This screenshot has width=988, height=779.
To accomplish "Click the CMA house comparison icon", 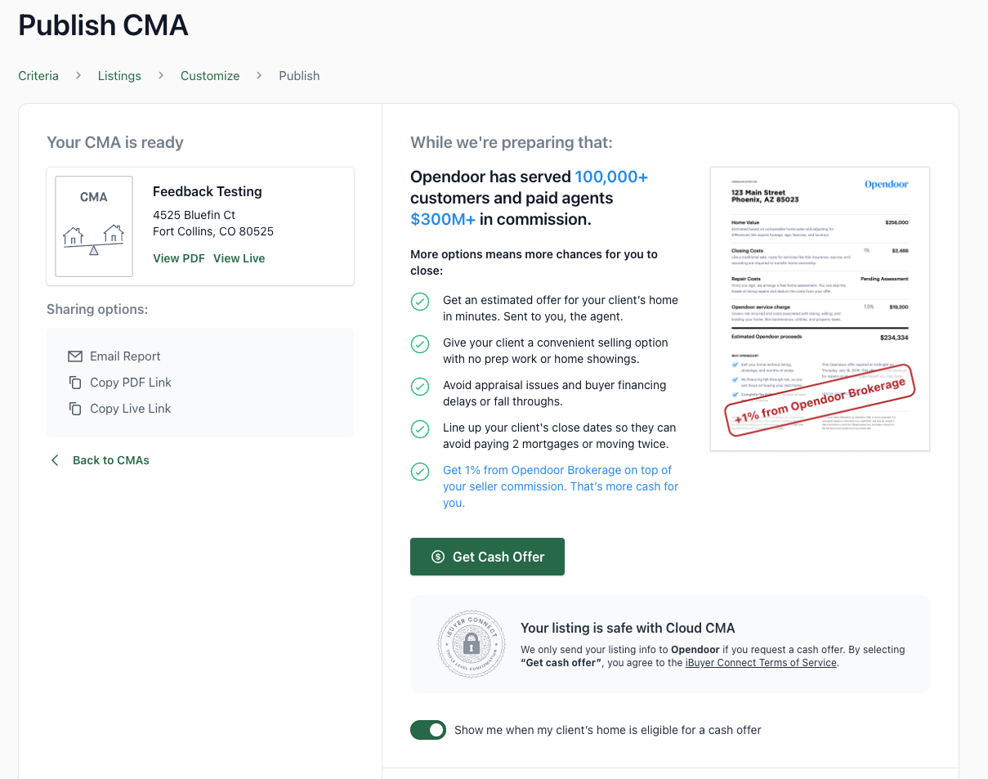I will click(x=93, y=226).
